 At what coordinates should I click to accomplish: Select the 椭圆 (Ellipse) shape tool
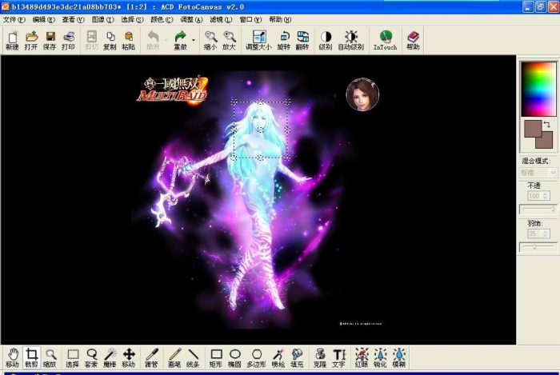234,358
